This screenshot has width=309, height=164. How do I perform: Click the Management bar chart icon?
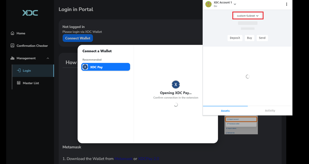(13, 58)
